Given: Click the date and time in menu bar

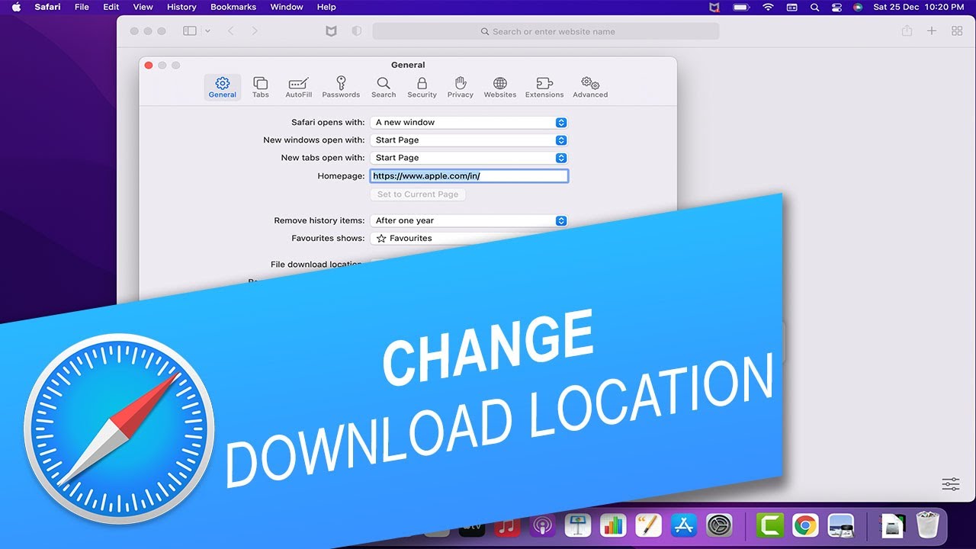Looking at the screenshot, I should coord(918,7).
